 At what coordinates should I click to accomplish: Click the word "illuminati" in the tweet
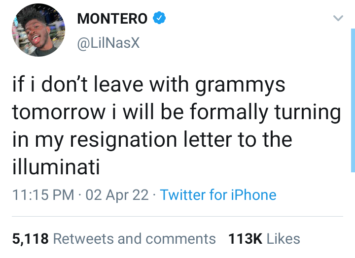[56, 168]
